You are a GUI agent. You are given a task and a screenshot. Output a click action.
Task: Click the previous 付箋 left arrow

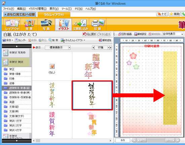(x=93, y=48)
